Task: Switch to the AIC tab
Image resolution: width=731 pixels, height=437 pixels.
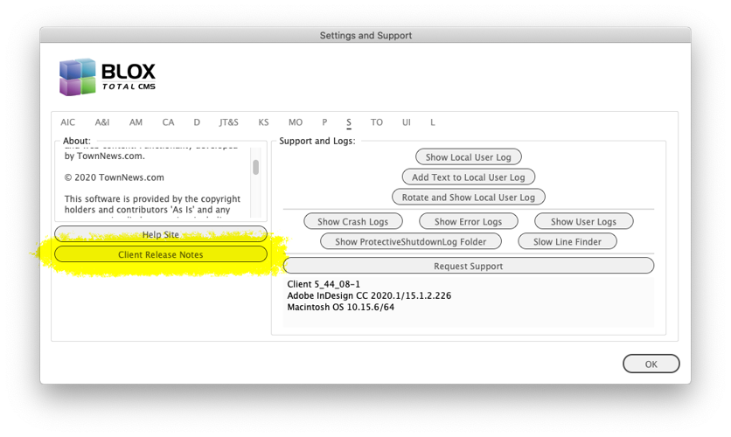Action: click(x=67, y=122)
